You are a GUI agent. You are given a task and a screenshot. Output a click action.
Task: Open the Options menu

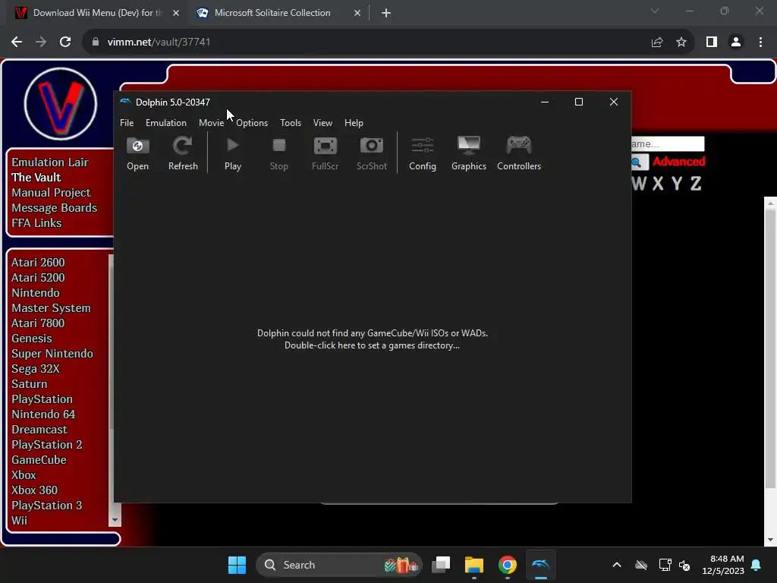coord(252,123)
